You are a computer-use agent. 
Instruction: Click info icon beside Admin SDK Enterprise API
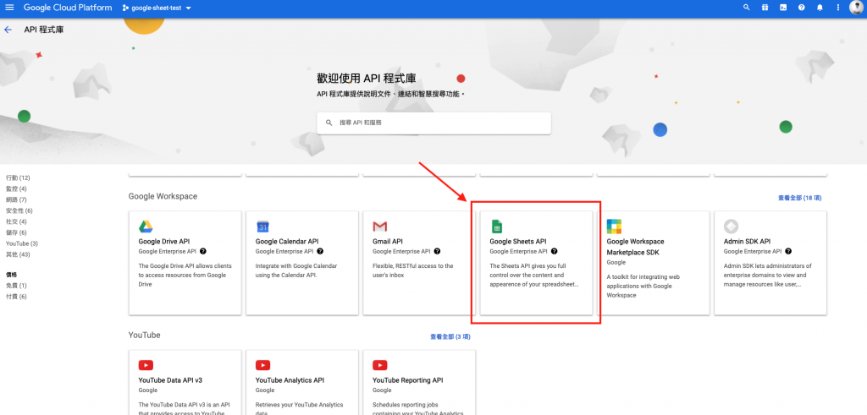tap(788, 251)
